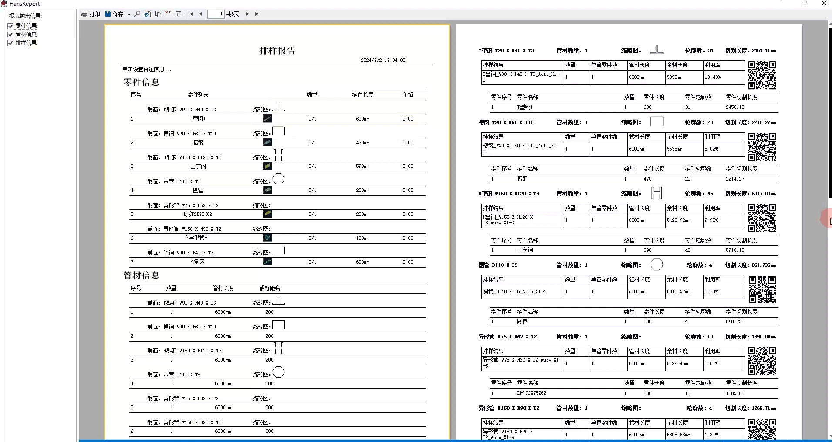Click the 保存 save button

(x=114, y=14)
